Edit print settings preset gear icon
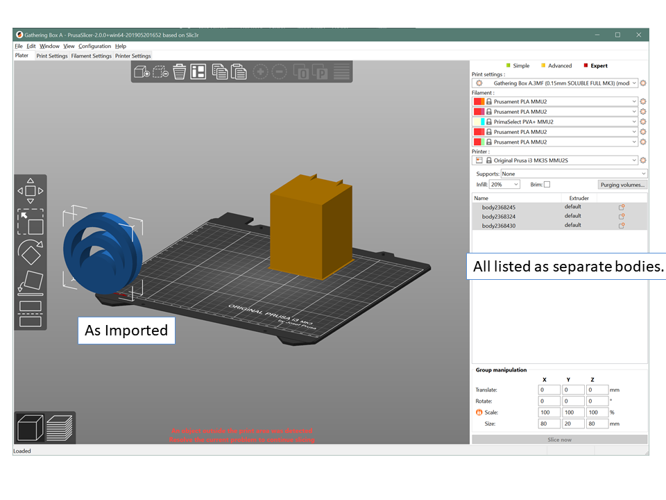This screenshot has width=666, height=500. tap(643, 83)
